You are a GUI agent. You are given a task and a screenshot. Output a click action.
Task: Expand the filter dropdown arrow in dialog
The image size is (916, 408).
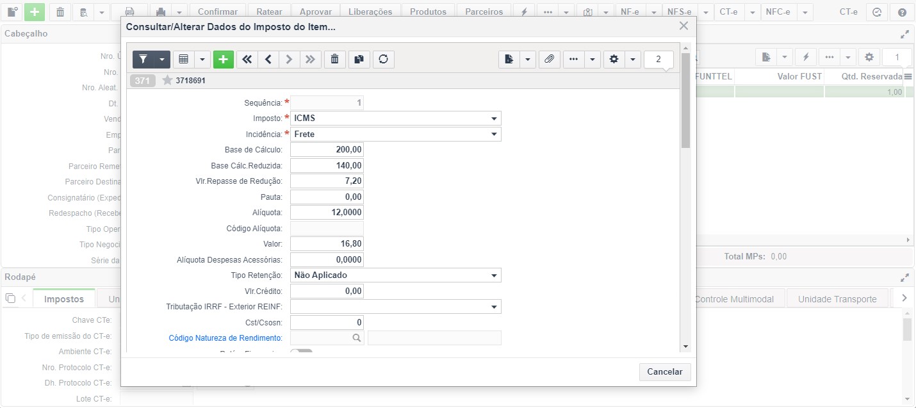[x=162, y=59]
